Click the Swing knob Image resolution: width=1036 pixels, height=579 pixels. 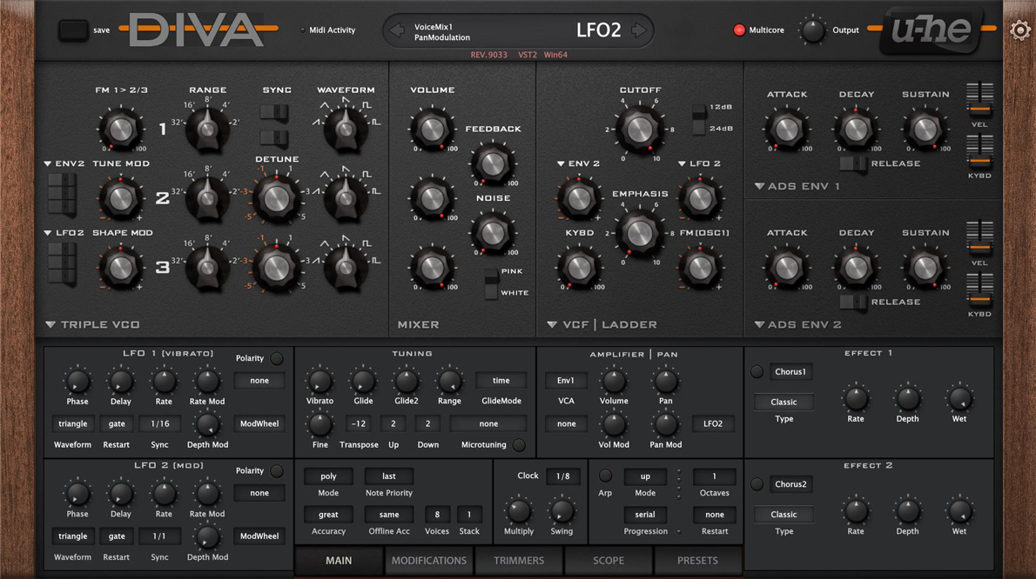(x=562, y=511)
